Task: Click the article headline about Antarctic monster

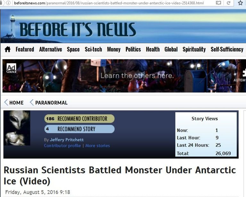Action: pos(120,176)
